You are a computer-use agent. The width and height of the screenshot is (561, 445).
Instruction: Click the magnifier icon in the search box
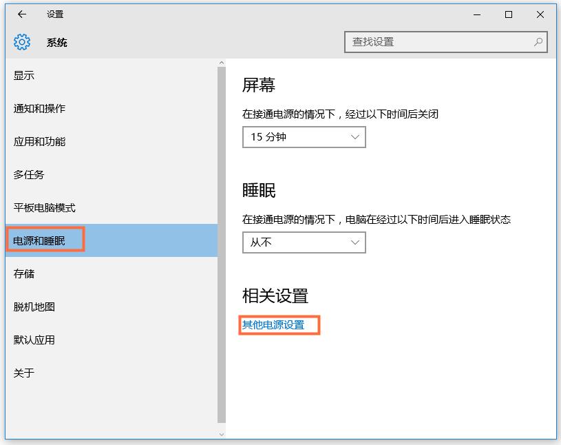click(537, 41)
